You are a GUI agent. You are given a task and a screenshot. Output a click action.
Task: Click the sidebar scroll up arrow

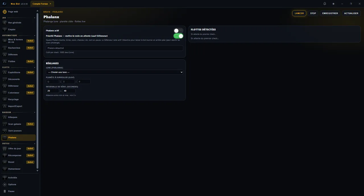pyautogui.click(x=37, y=11)
